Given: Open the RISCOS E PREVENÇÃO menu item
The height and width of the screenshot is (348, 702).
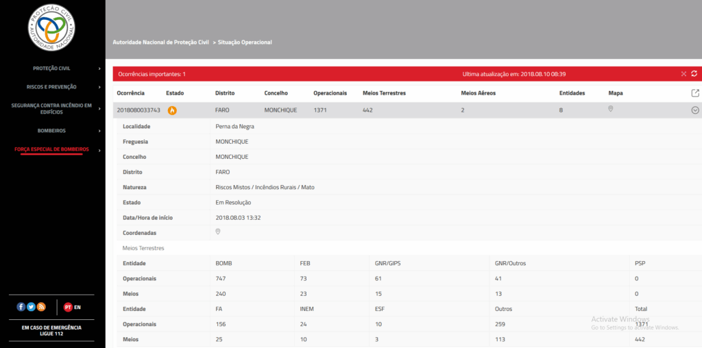Looking at the screenshot, I should point(51,87).
